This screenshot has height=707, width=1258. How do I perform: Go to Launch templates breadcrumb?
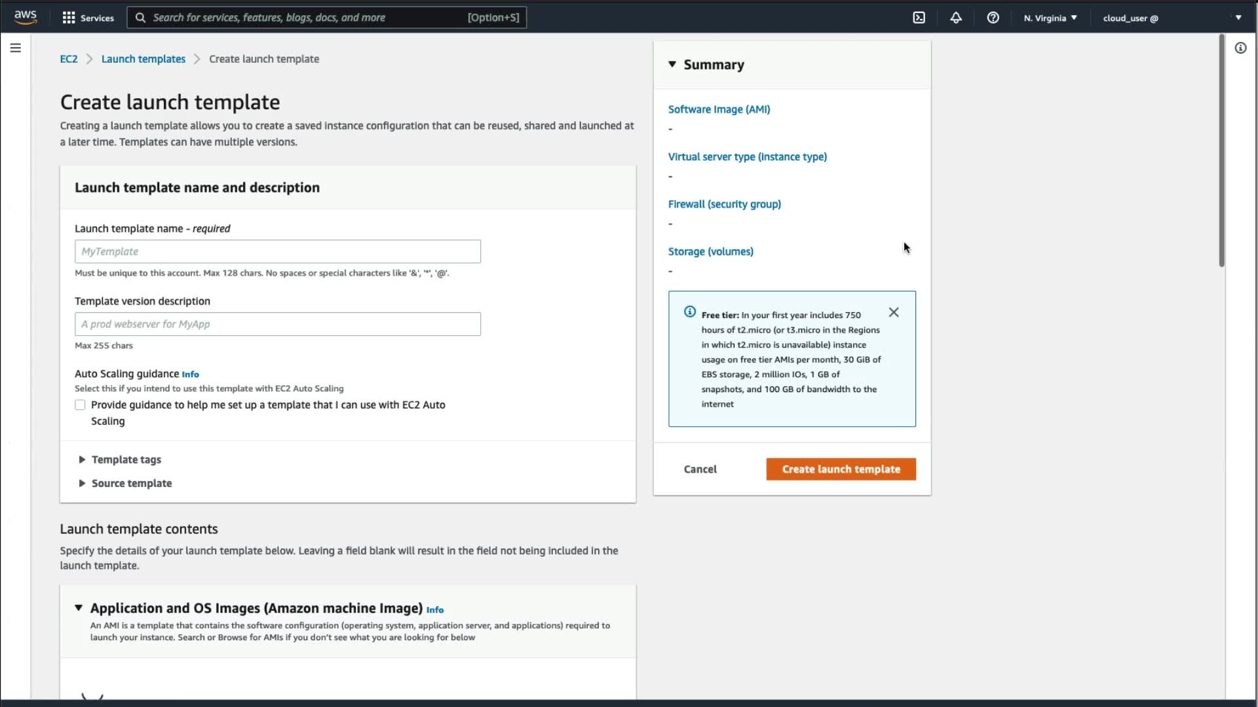143,59
